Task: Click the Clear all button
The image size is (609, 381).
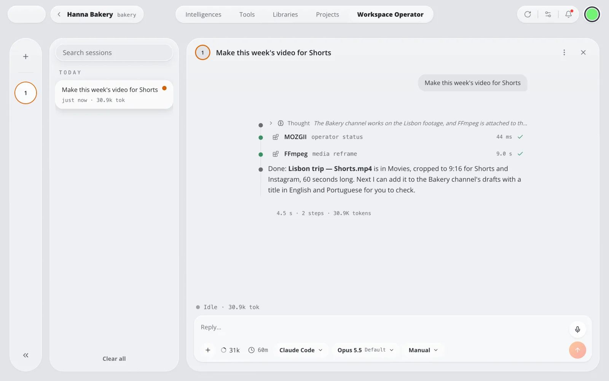Action: [x=114, y=359]
